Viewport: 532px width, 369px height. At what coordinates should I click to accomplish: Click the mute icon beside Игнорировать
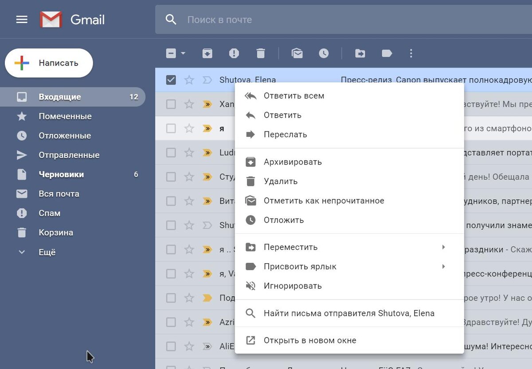(x=250, y=286)
